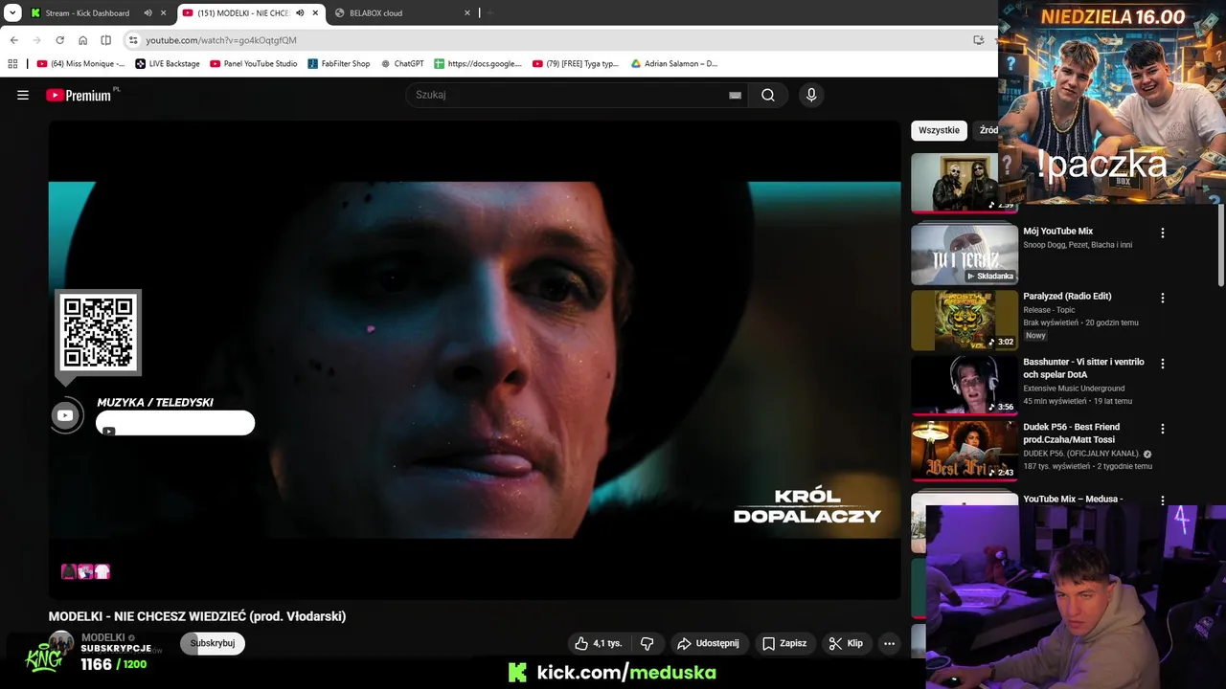Open the tab search dropdown chevron
This screenshot has height=689, width=1226.
click(12, 13)
